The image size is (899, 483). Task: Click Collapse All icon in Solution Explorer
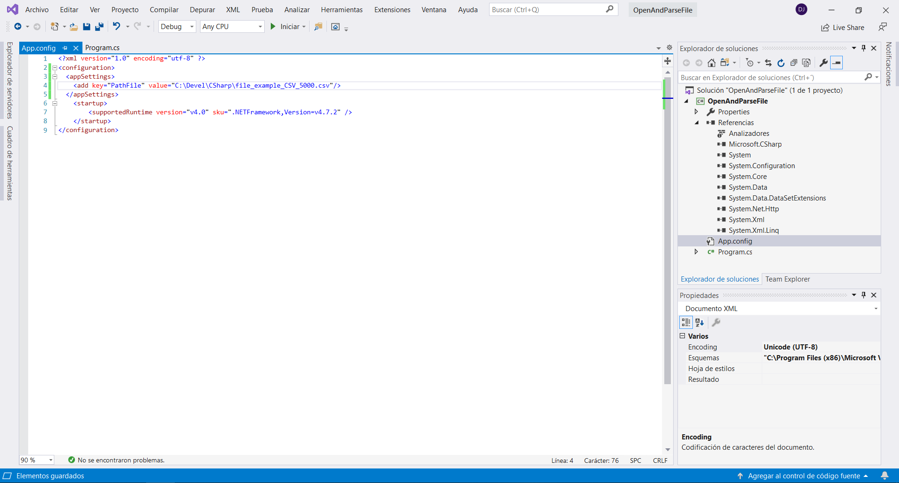[x=794, y=63]
